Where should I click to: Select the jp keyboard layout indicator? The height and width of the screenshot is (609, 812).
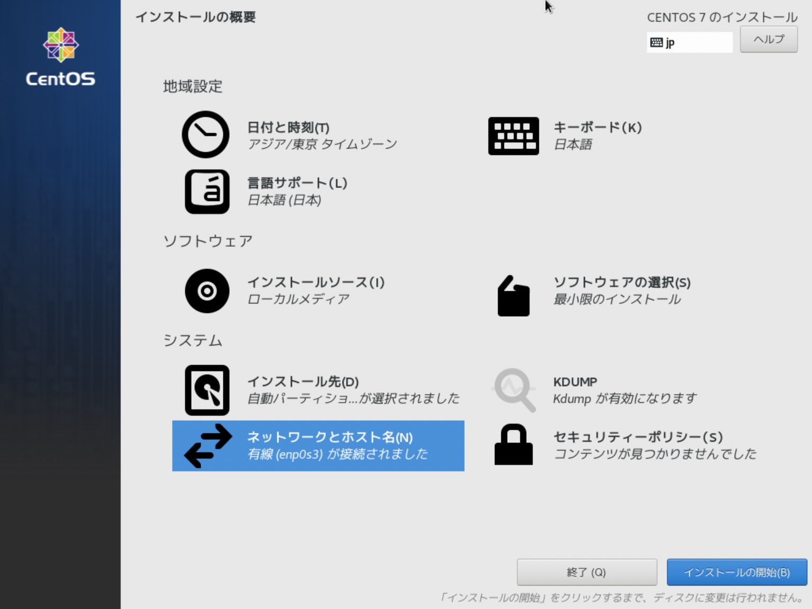click(x=690, y=42)
